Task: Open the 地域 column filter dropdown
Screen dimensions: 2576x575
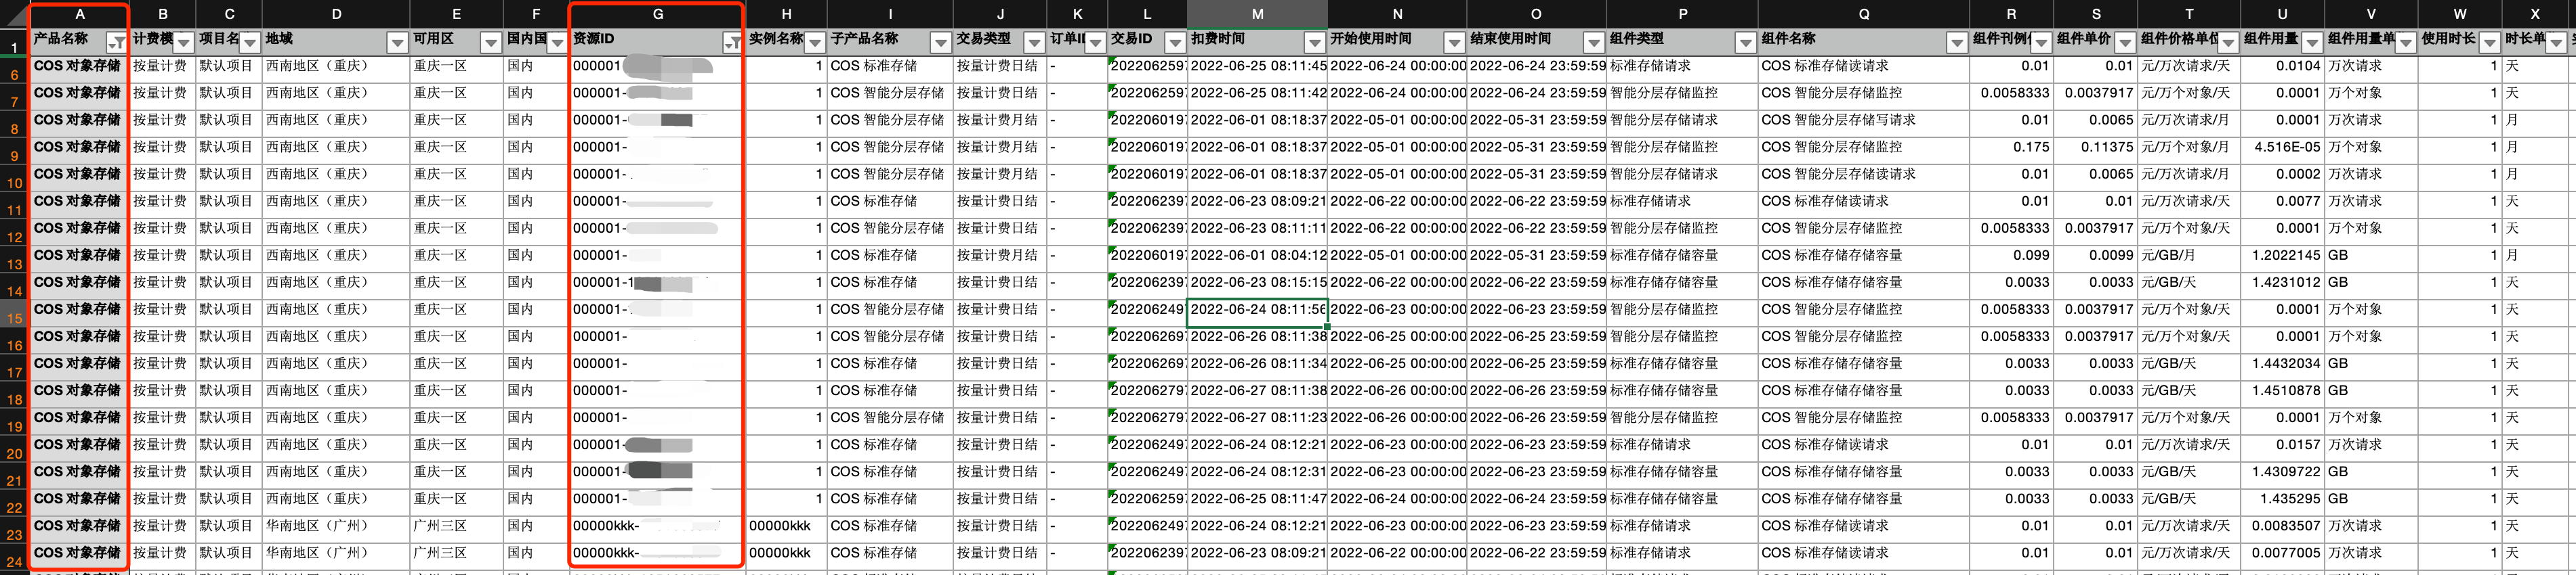Action: [x=397, y=42]
